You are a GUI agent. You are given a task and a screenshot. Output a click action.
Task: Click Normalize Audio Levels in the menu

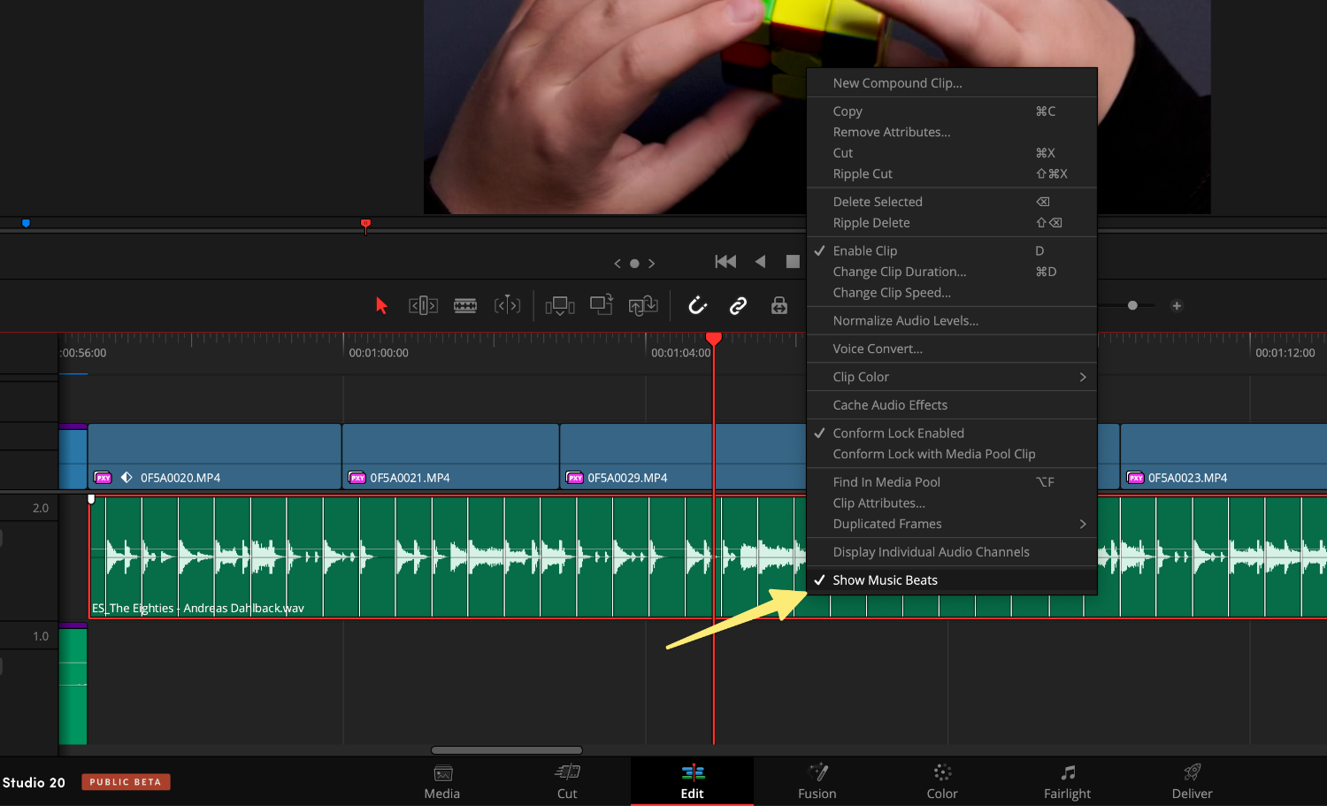[x=906, y=320]
